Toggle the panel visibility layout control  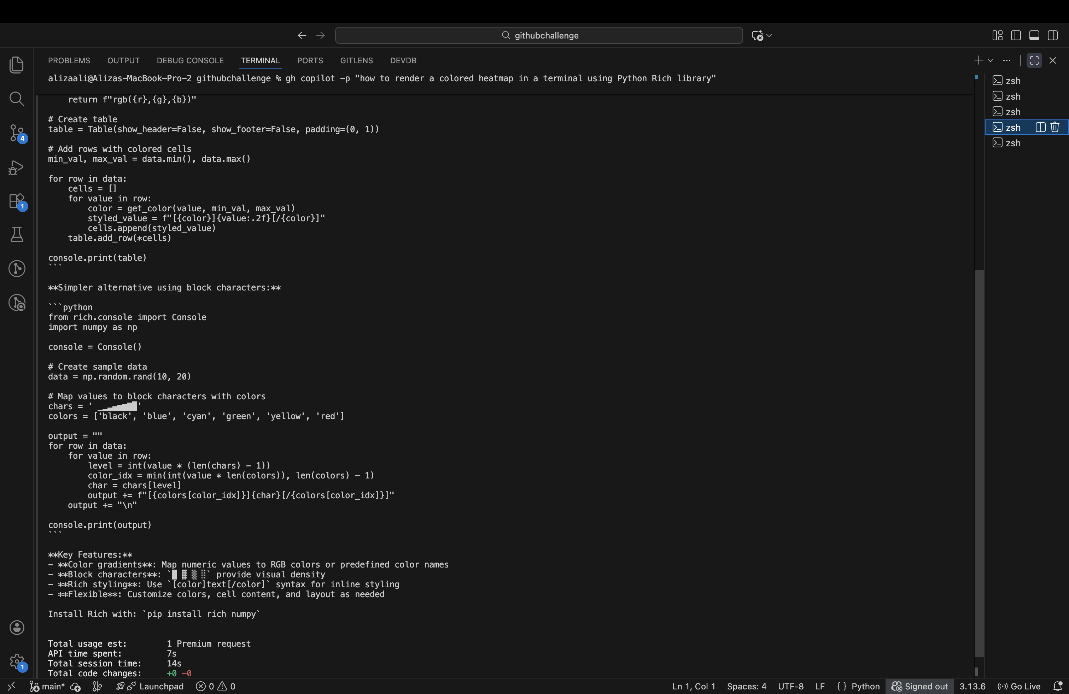point(1034,35)
